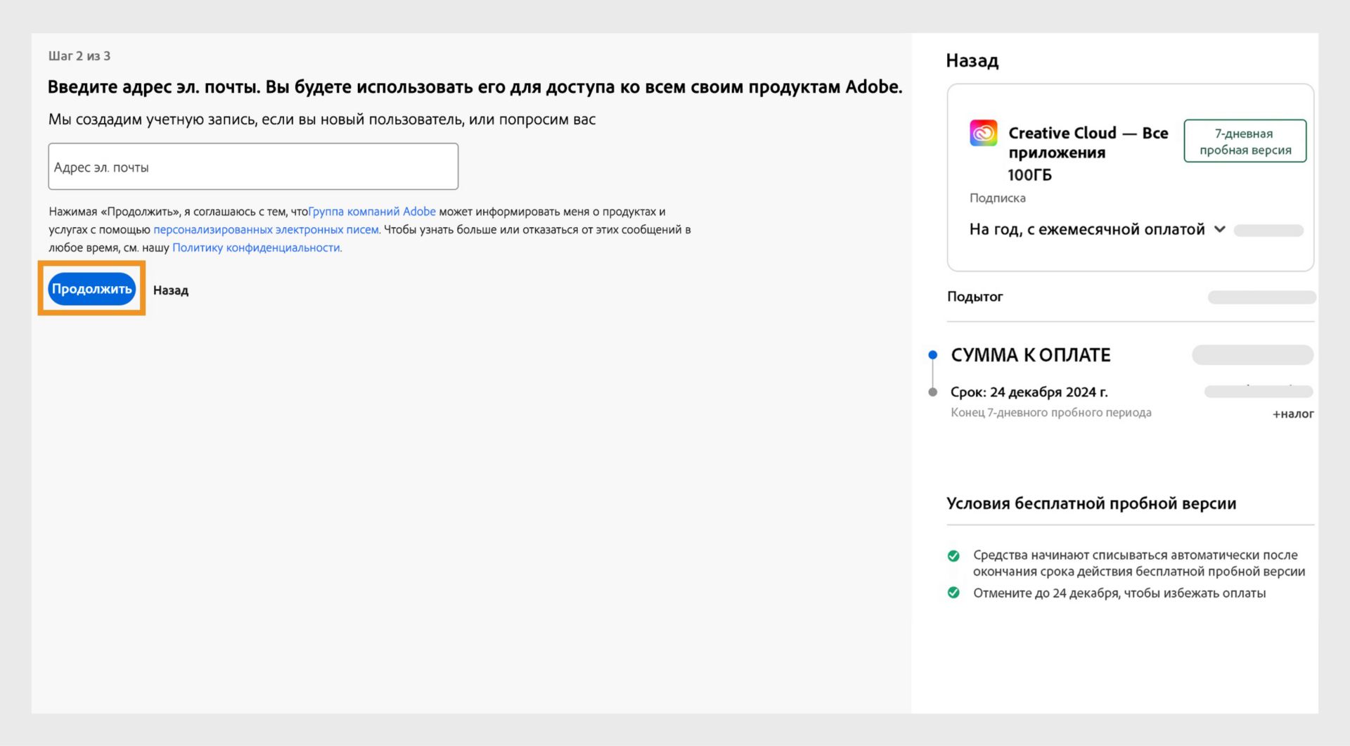Viewport: 1350px width, 746px height.
Task: Click the 7-дневная пробная версия badge
Action: 1245,141
